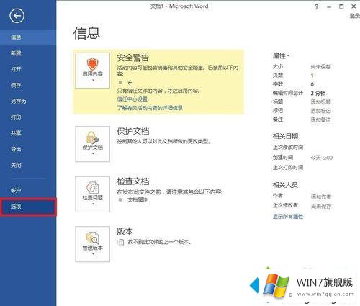The image size is (360, 306).
Task: Click the 检查问题 button
Action: pos(92,194)
